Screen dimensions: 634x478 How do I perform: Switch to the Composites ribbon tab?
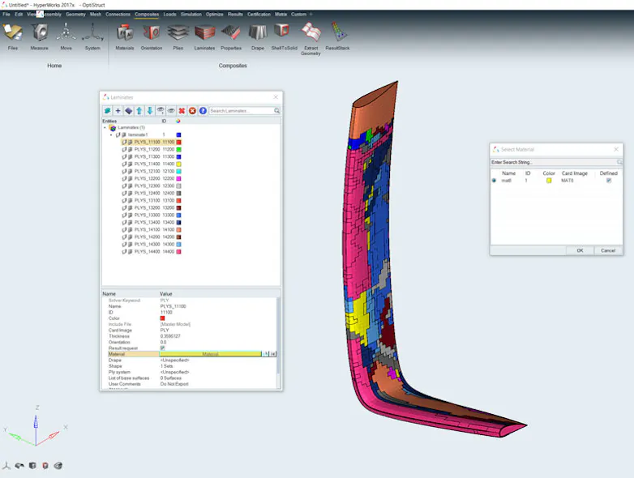tap(147, 14)
